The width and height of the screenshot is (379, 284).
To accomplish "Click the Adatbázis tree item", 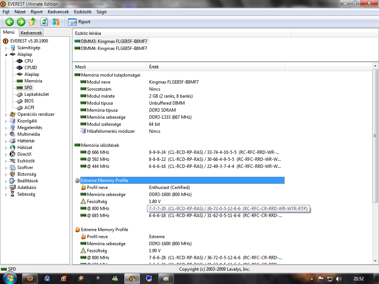I will tap(27, 187).
